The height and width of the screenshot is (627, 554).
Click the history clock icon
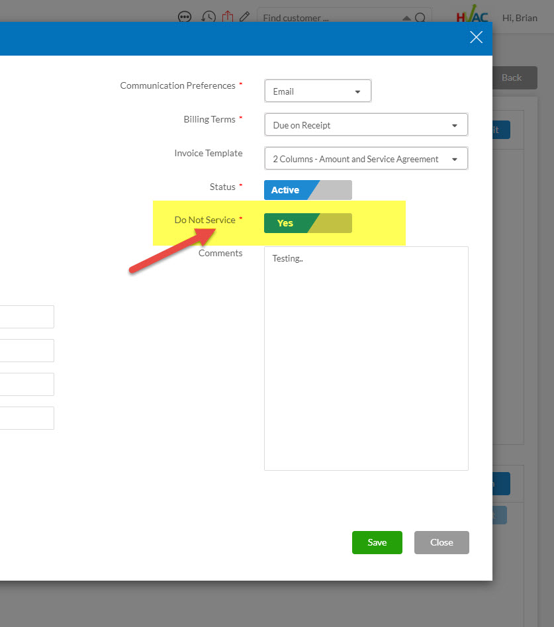coord(208,17)
